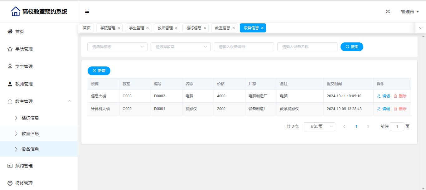Open the 请选择教室 dropdown
This screenshot has width=426, height=190.
click(x=181, y=47)
